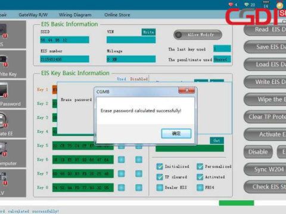The image size is (286, 214).
Task: Click the 'EIS Basic Information' heading
Action: click(x=69, y=24)
